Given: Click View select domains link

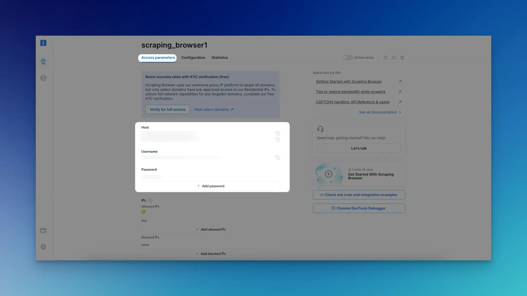Looking at the screenshot, I should pyautogui.click(x=213, y=109).
